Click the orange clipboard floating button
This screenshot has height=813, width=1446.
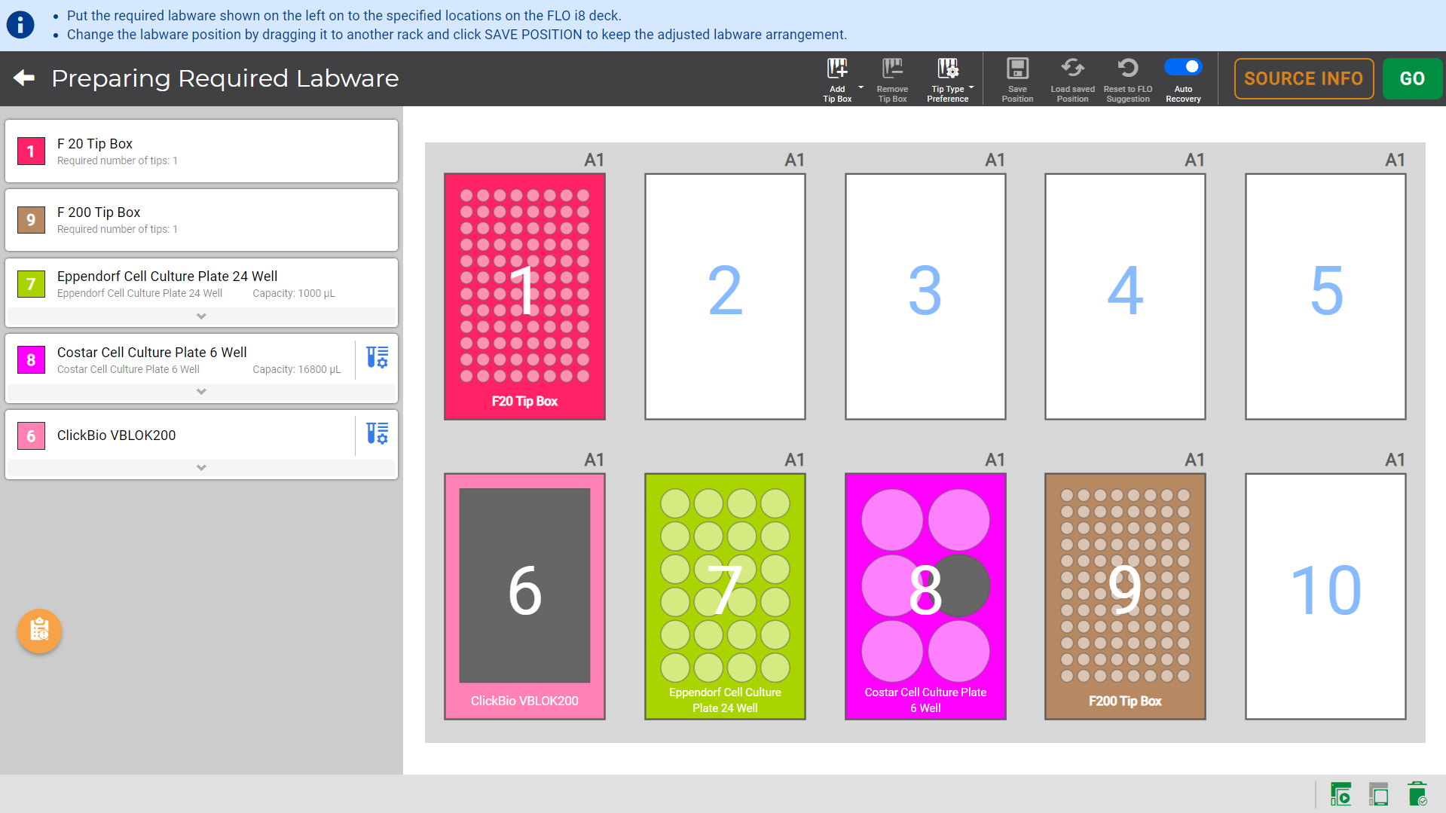[39, 630]
